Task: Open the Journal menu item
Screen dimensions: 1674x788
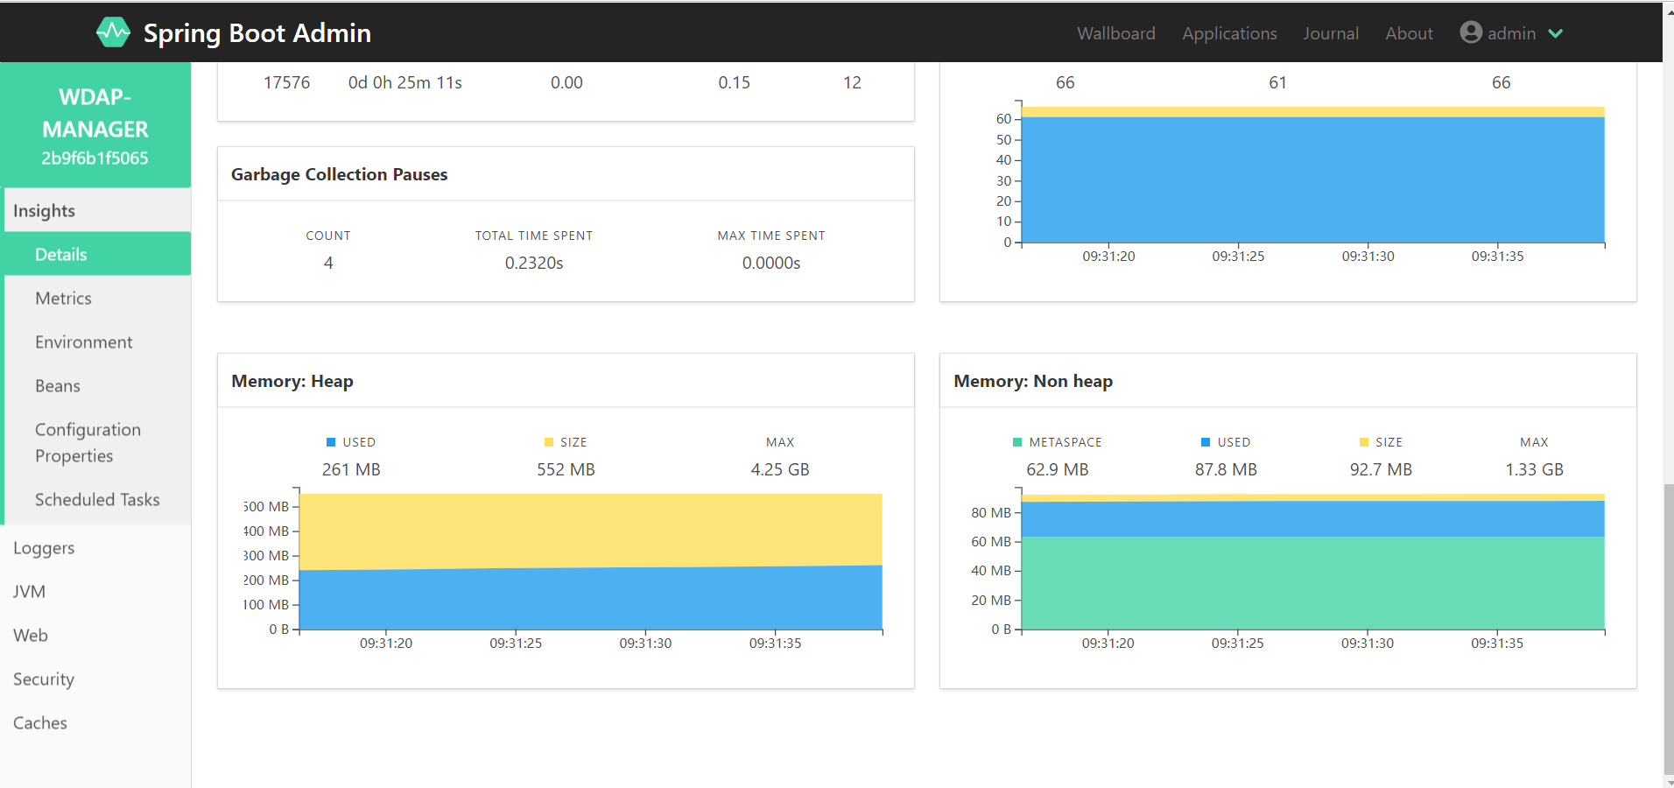Action: pyautogui.click(x=1331, y=33)
